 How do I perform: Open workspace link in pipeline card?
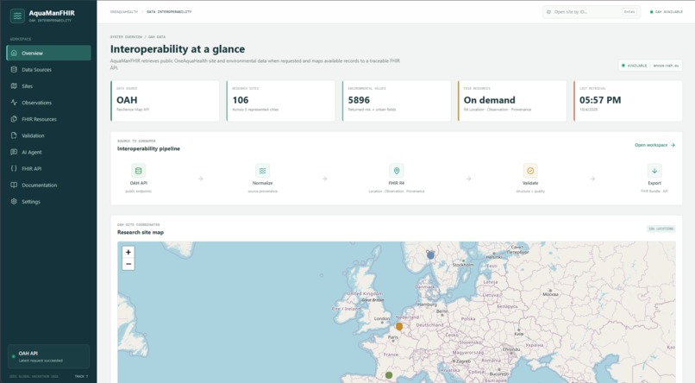[654, 145]
